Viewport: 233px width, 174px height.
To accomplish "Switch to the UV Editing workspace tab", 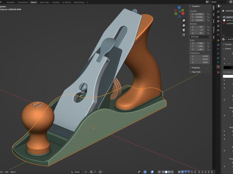I will tap(67, 2).
